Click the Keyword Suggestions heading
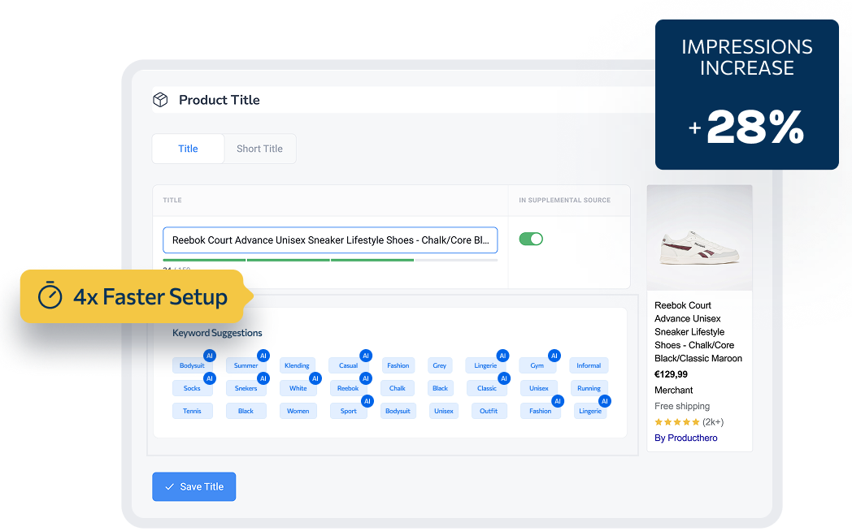The height and width of the screenshot is (531, 852). [217, 333]
